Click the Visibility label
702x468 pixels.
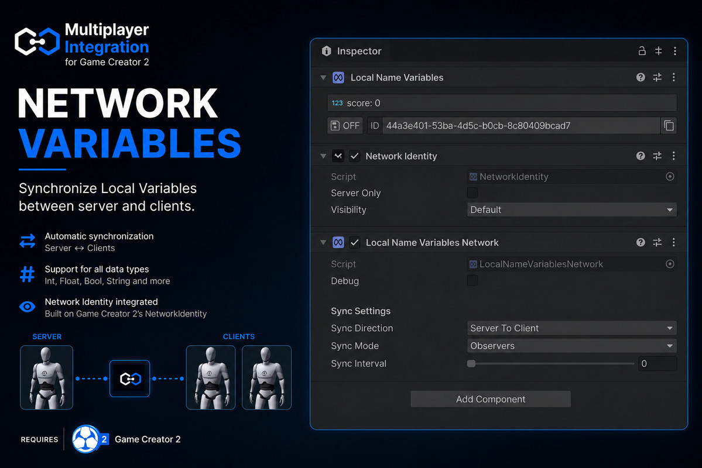pos(348,210)
